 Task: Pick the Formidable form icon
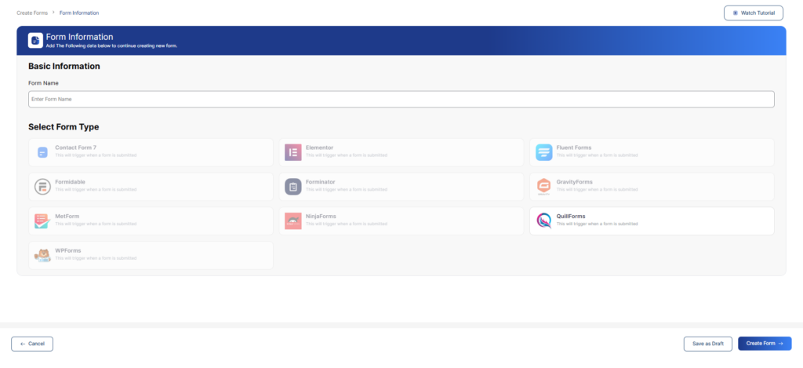pyautogui.click(x=42, y=187)
